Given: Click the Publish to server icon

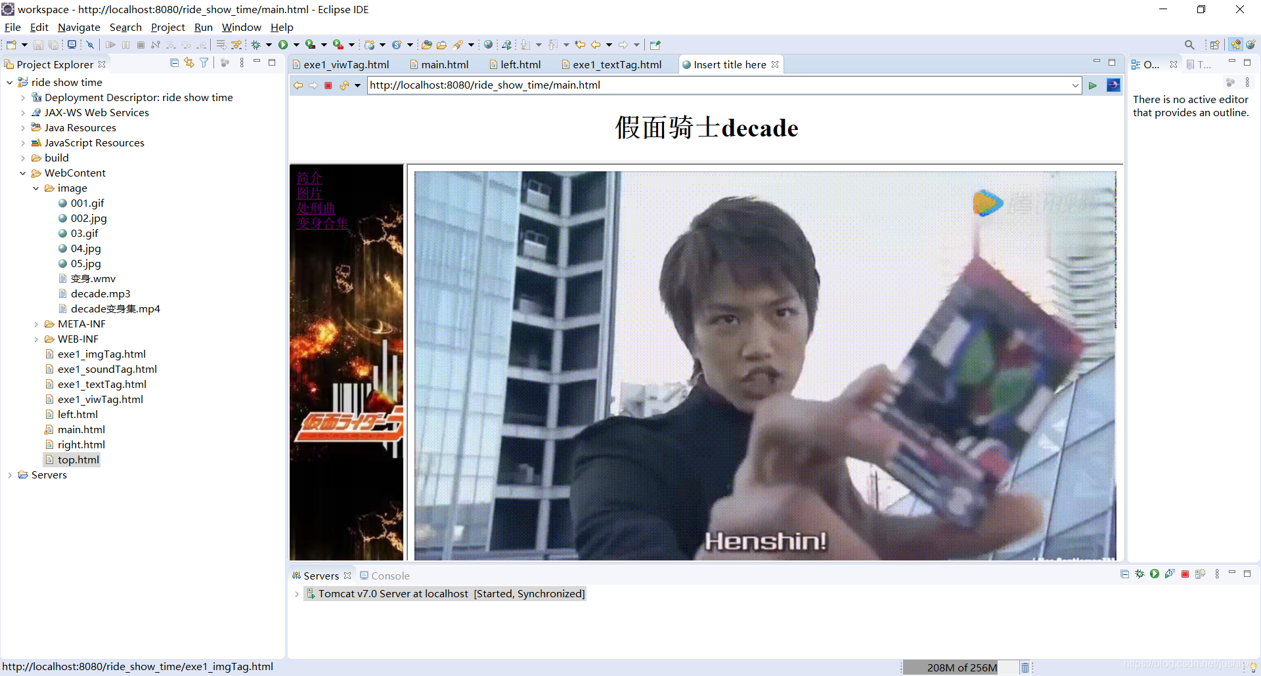Looking at the screenshot, I should 1201,574.
